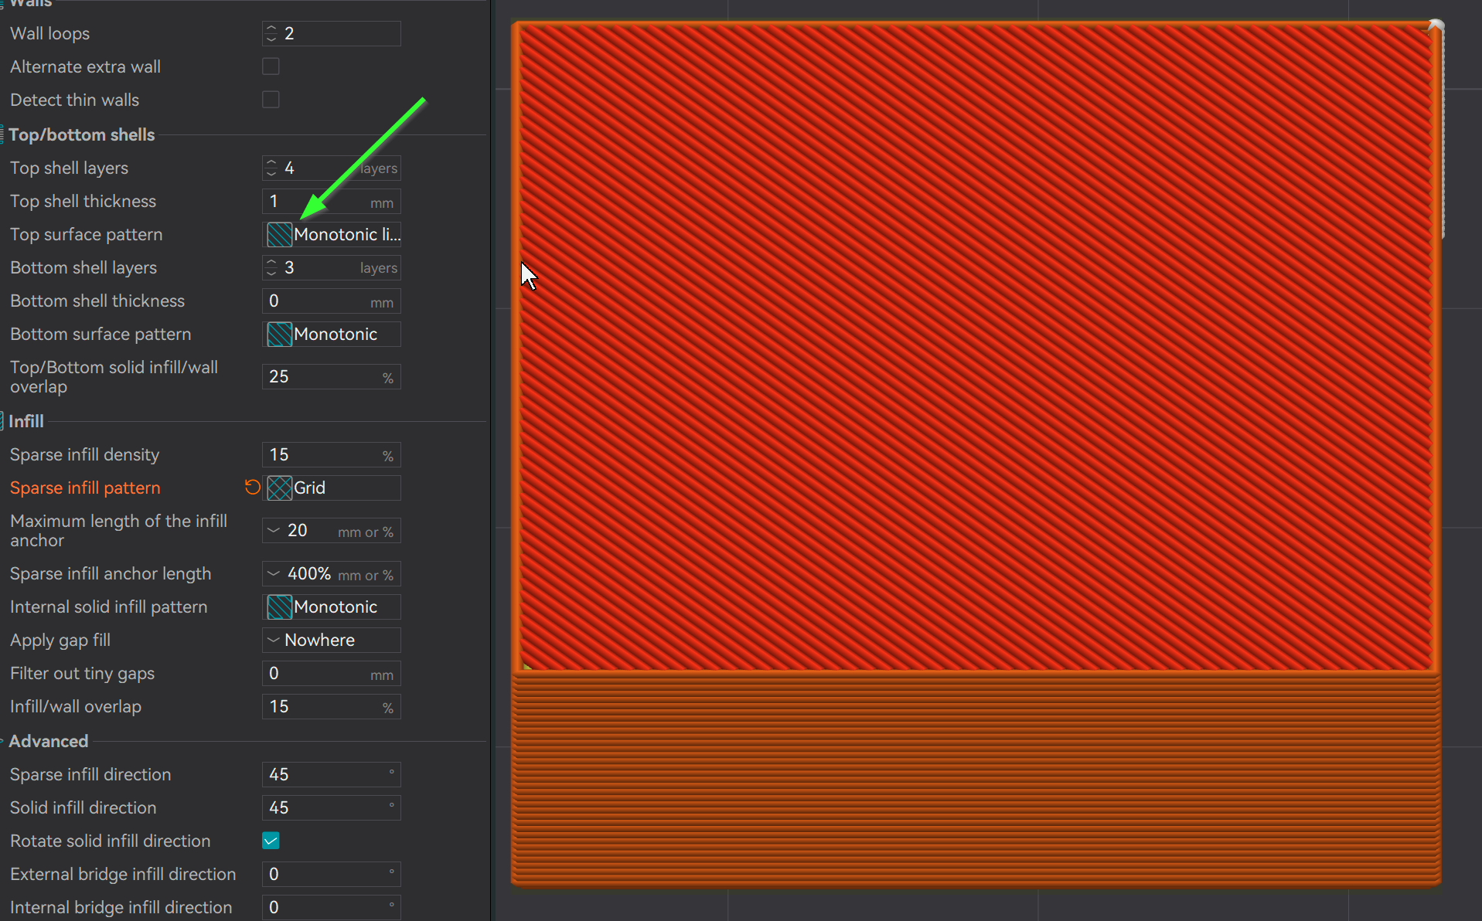Image resolution: width=1482 pixels, height=921 pixels.
Task: Click the Sparse infill direction field
Action: tap(332, 774)
